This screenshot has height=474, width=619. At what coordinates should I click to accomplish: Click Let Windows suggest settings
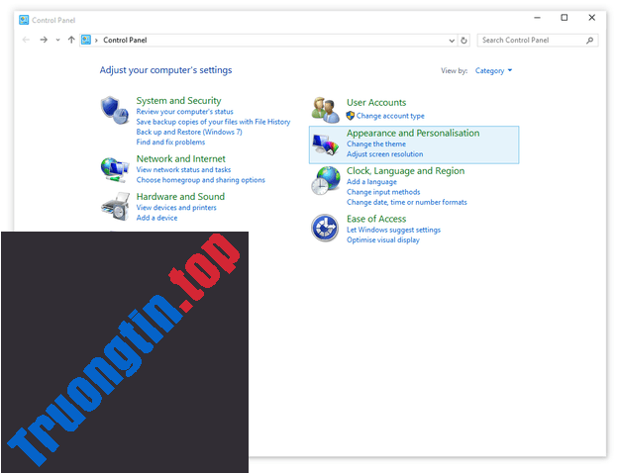tap(393, 230)
